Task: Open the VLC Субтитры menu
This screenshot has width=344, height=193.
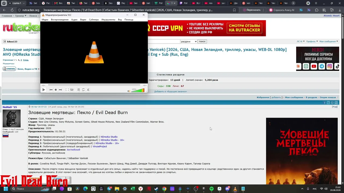Action: coord(94,20)
